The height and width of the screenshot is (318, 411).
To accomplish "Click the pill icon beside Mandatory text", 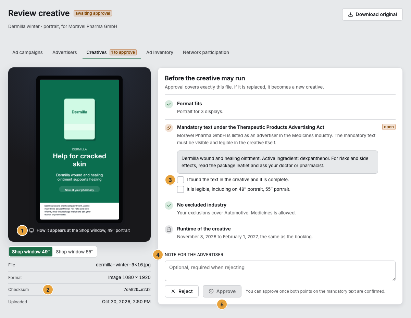I will pos(169,128).
